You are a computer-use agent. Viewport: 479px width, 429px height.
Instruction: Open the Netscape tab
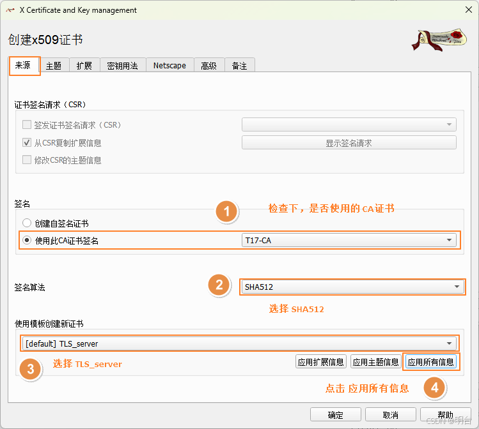click(169, 66)
